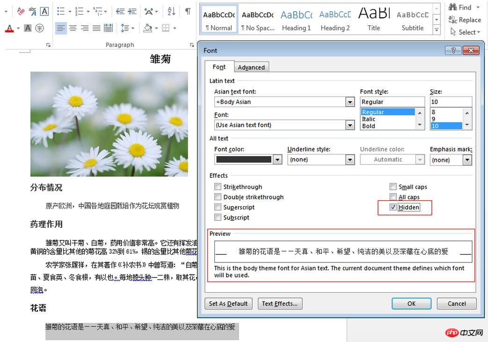Click the Increase Indent icon
488x342 pixels.
pos(132,12)
